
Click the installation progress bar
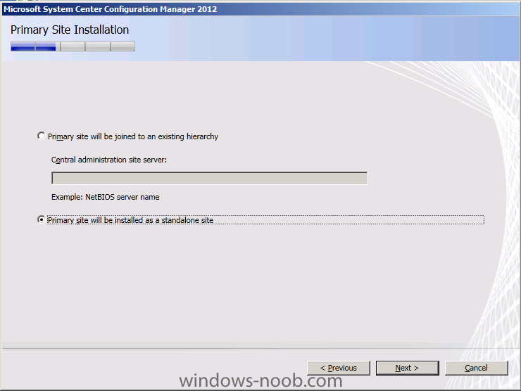73,46
